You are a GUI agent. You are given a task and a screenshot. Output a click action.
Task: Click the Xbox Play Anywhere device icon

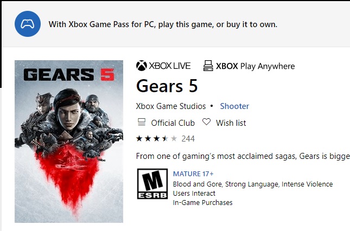coord(207,66)
